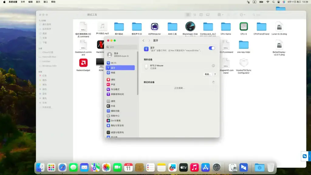Open 通用 in the System Settings sidebar
Image resolution: width=311 pixels, height=175 pixels.
[x=120, y=101]
